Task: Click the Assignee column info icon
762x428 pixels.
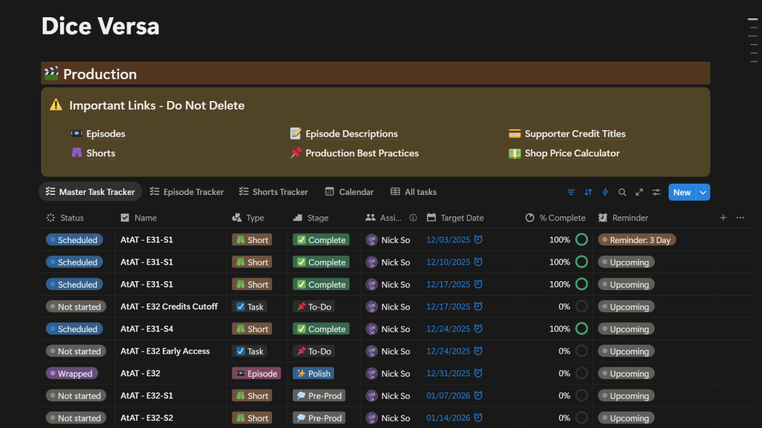Action: pos(413,218)
